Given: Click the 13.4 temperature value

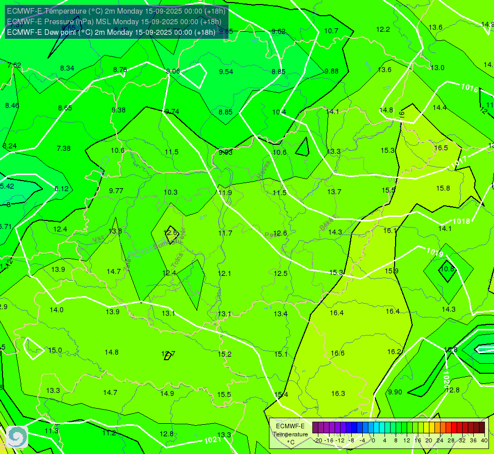Looking at the screenshot, I should coord(281,314).
